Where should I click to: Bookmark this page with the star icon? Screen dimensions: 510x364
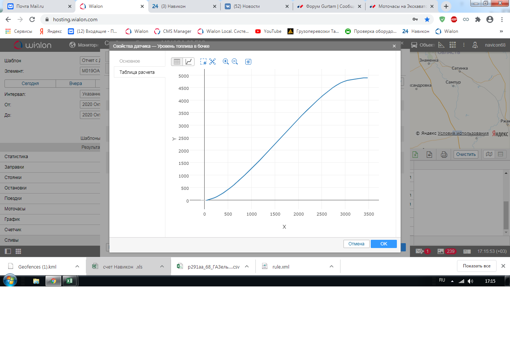(427, 19)
